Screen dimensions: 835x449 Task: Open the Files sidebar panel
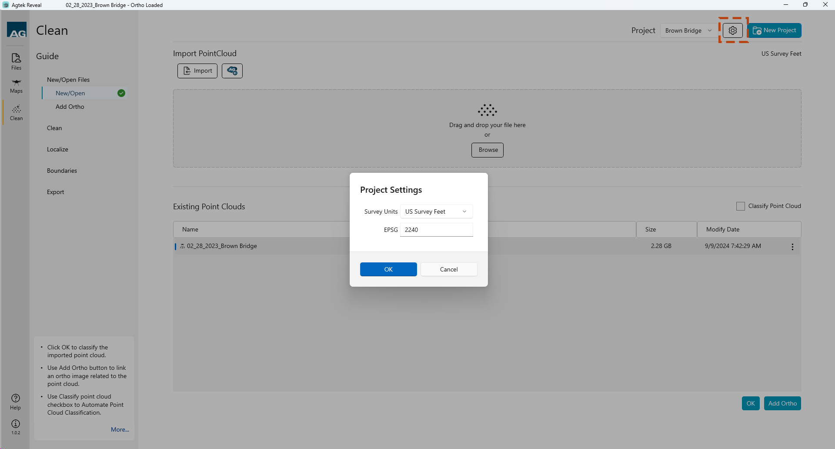pos(16,61)
